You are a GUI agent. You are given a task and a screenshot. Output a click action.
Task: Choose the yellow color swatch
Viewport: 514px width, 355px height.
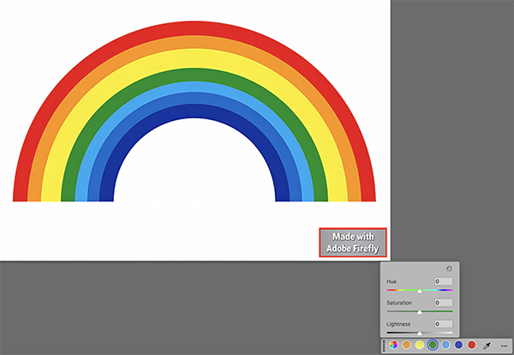[x=419, y=345]
